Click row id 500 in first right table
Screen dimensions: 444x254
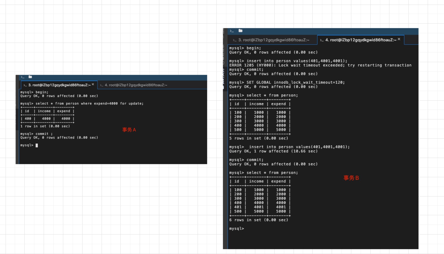(x=260, y=130)
